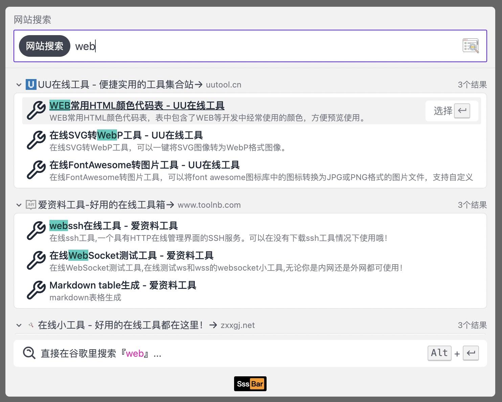This screenshot has width=502, height=402.
Task: Click the SssBar logo at the bottom
Action: (x=250, y=384)
